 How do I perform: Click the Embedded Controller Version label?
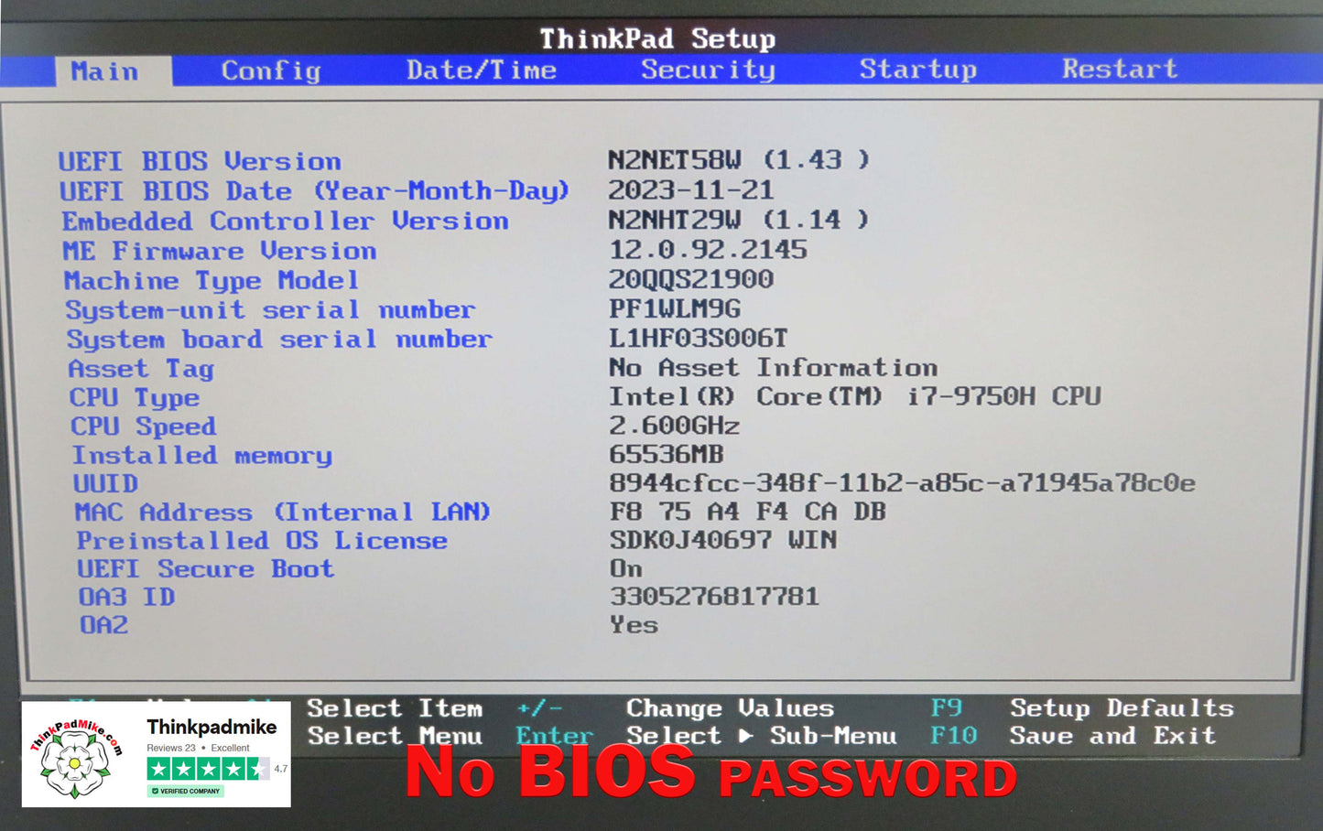coord(285,221)
